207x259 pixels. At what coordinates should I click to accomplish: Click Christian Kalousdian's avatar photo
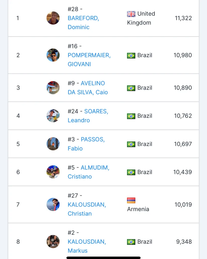[x=53, y=204]
